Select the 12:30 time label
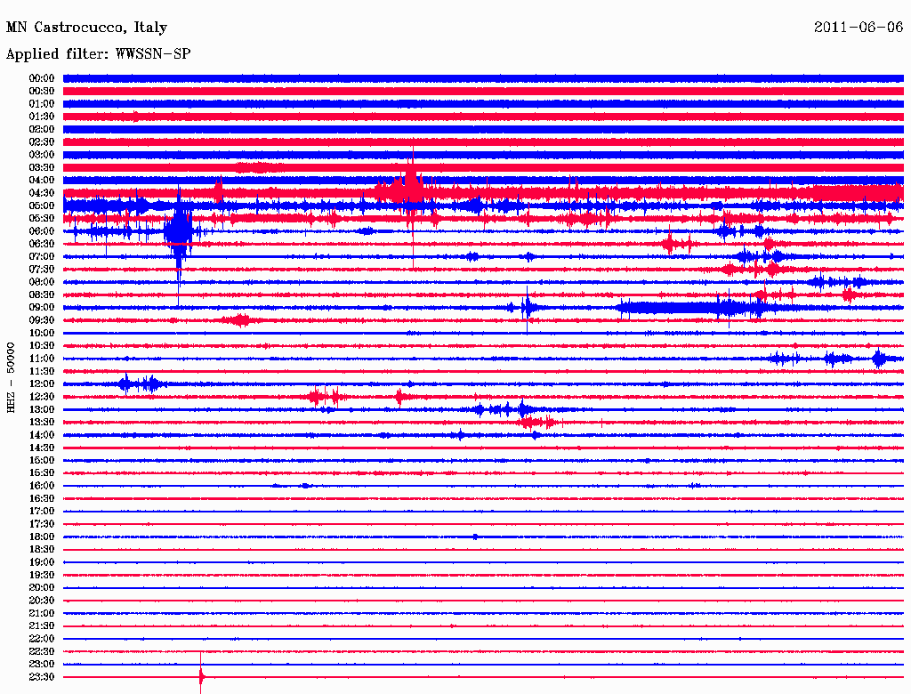 pyautogui.click(x=42, y=397)
